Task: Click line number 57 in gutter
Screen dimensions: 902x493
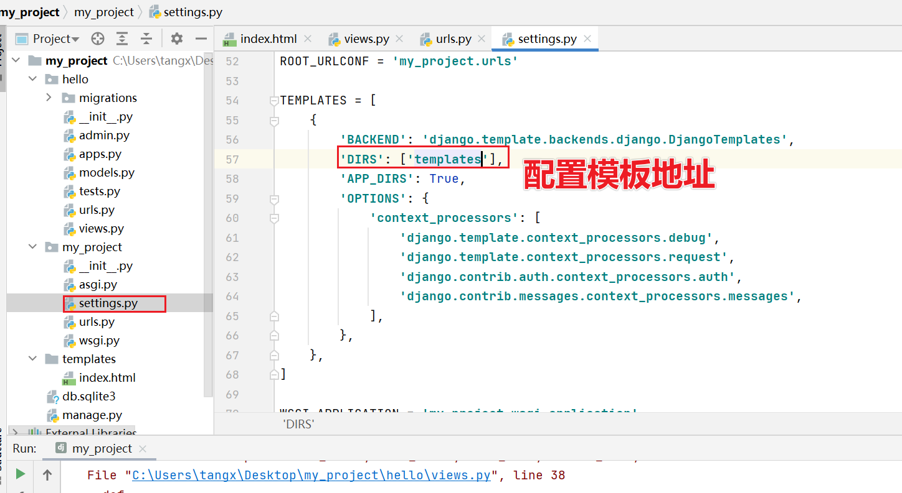Action: 232,159
